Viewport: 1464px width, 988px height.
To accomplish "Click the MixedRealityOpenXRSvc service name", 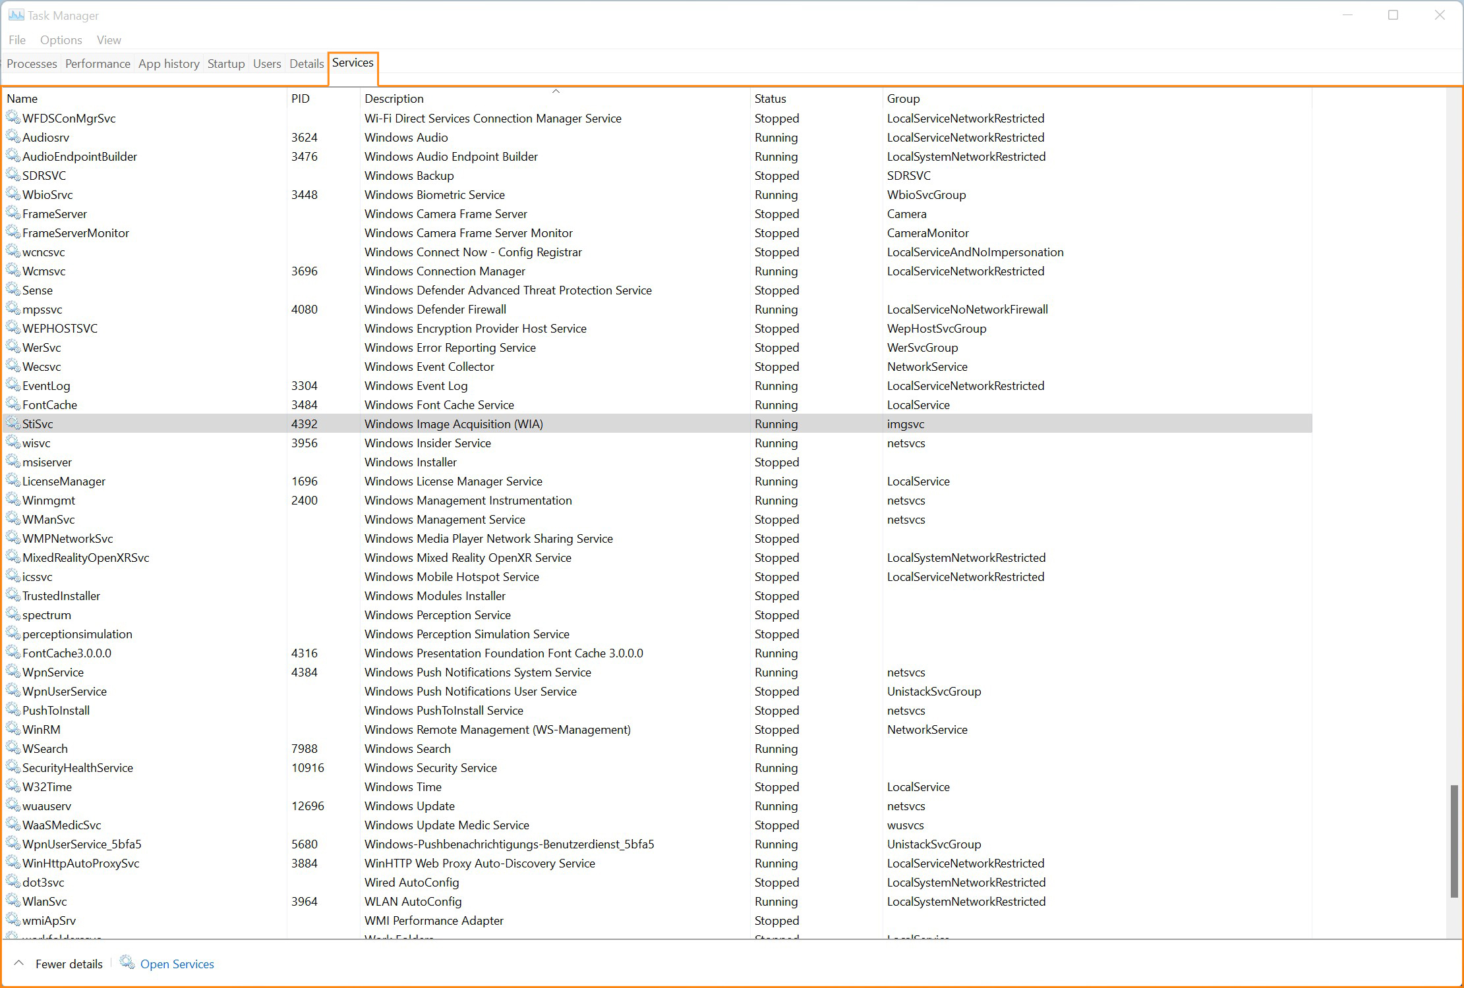I will 86,557.
